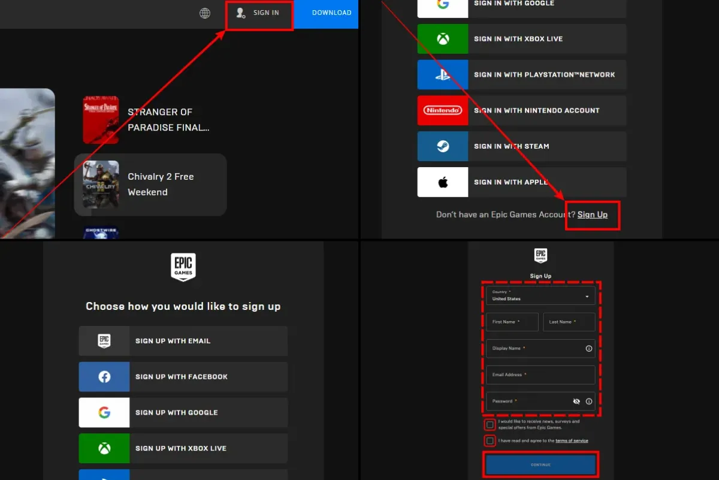The width and height of the screenshot is (719, 480).
Task: Check the news and special offers checkbox
Action: [x=490, y=425]
